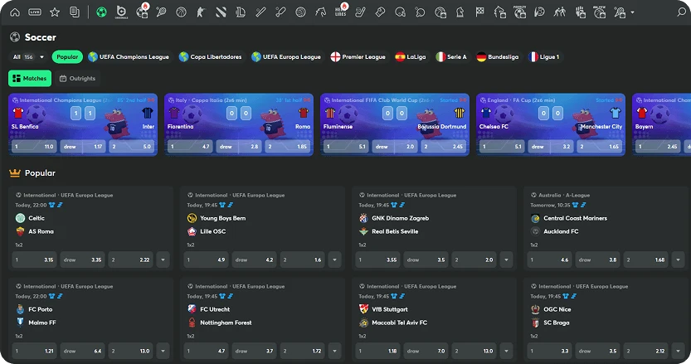Open the bet slip copy icon
The width and height of the screenshot is (691, 364).
click(75, 12)
